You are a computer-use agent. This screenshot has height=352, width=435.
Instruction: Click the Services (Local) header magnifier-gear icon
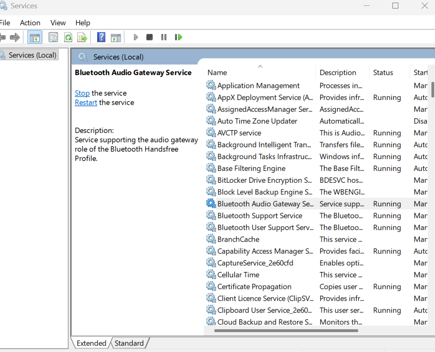point(83,57)
